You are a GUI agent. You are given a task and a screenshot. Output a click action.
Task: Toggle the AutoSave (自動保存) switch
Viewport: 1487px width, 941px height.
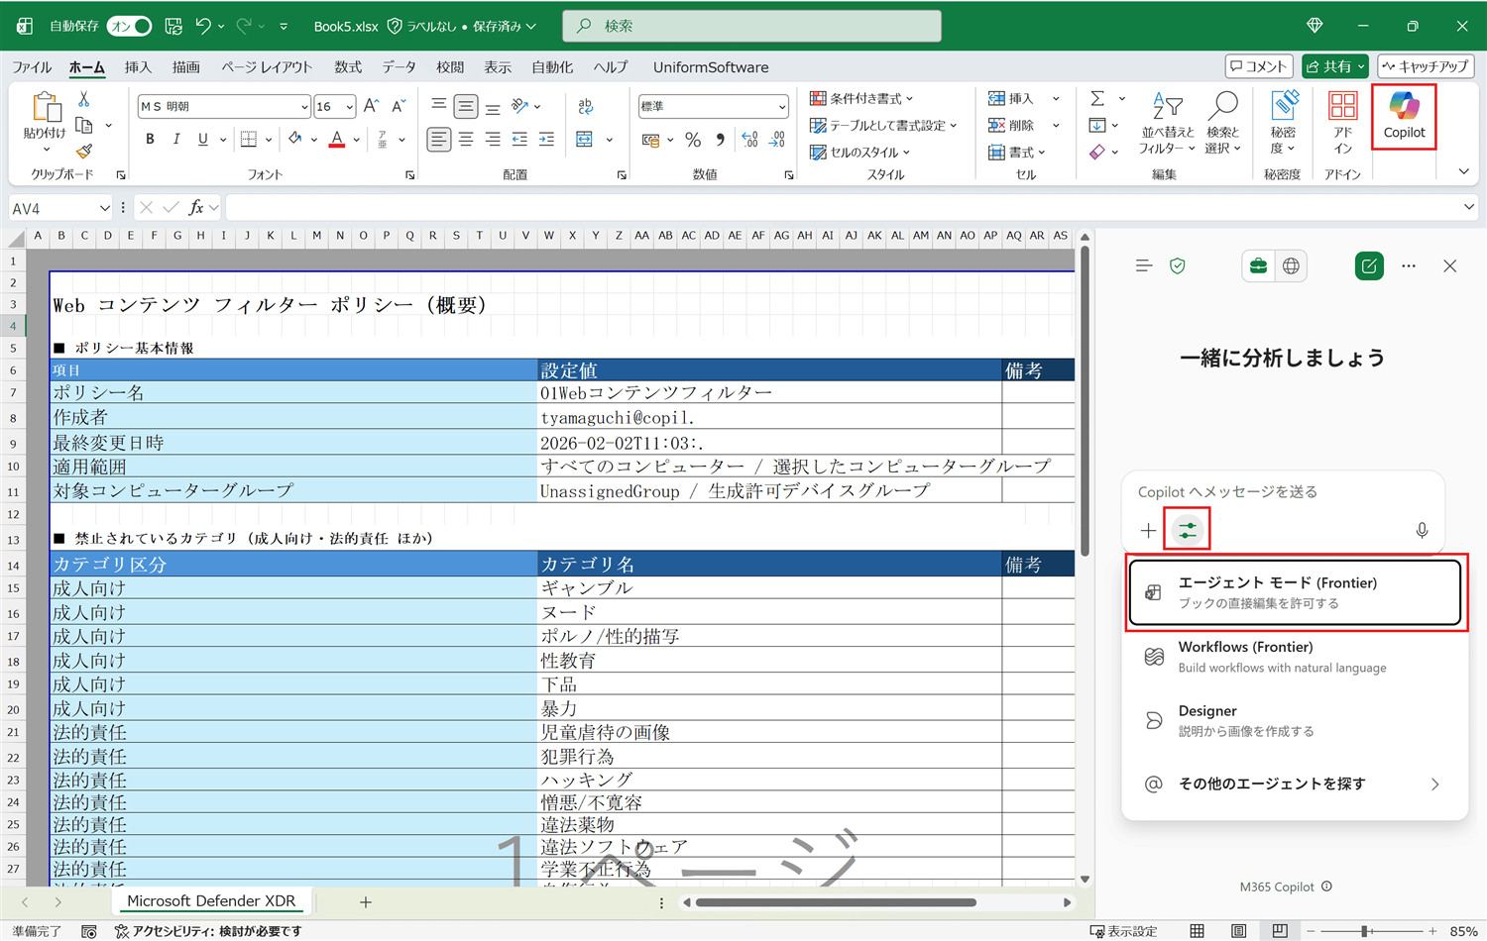[130, 26]
